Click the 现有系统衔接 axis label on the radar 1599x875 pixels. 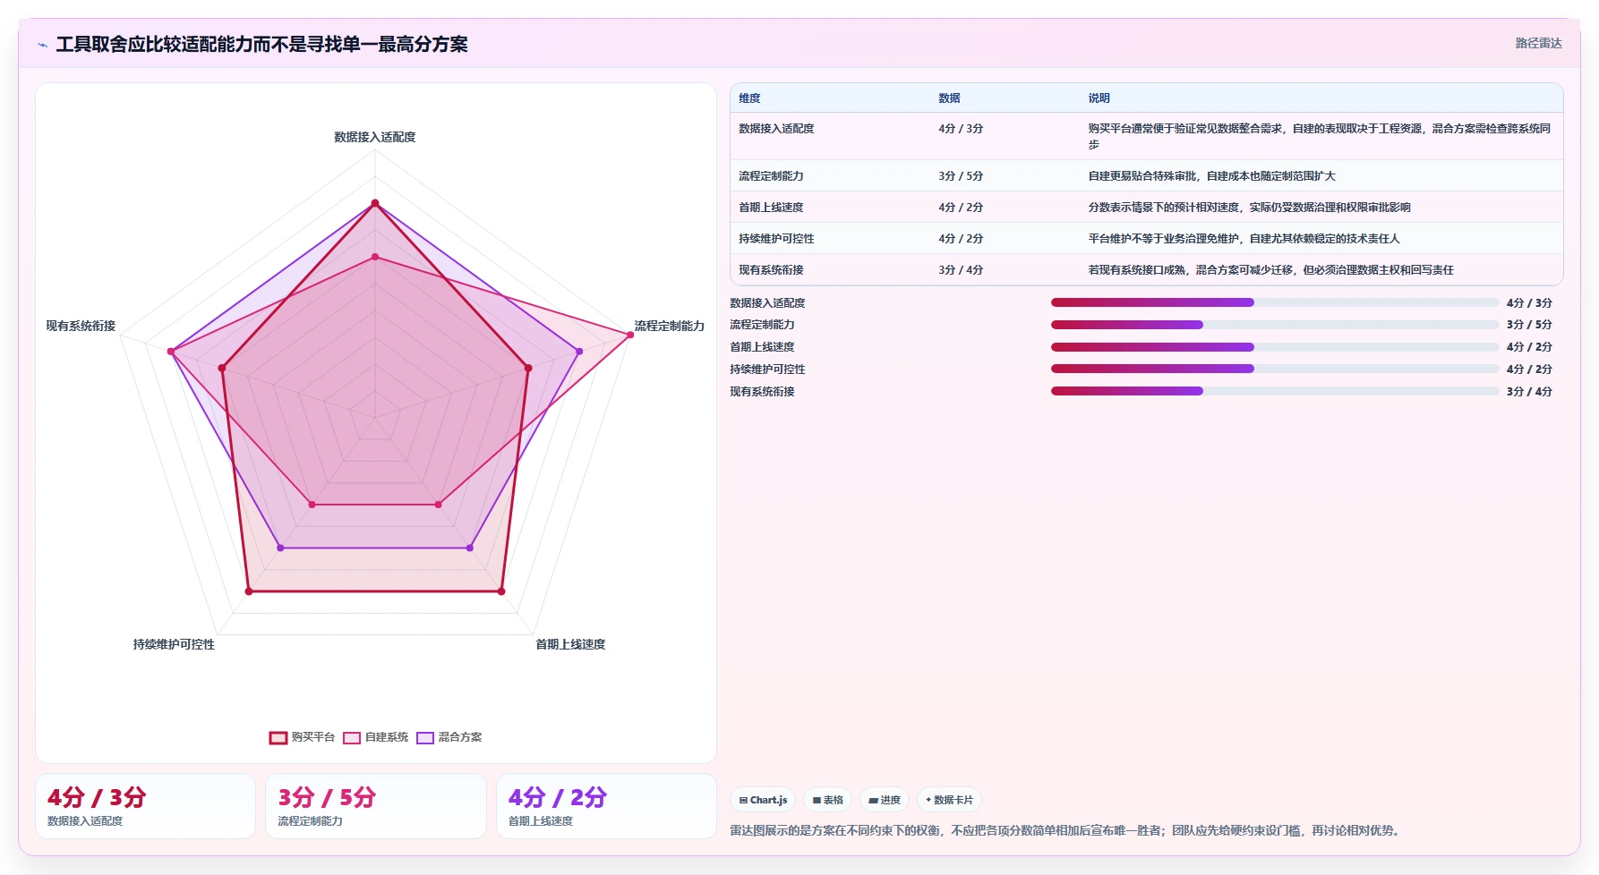tap(81, 326)
